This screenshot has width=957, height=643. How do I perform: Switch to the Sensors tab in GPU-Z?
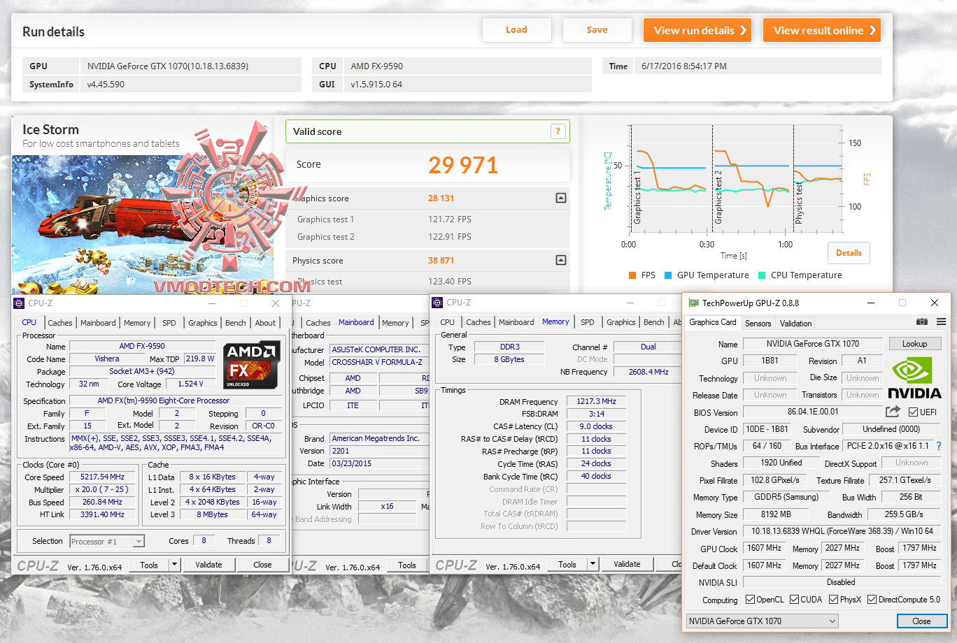(758, 324)
